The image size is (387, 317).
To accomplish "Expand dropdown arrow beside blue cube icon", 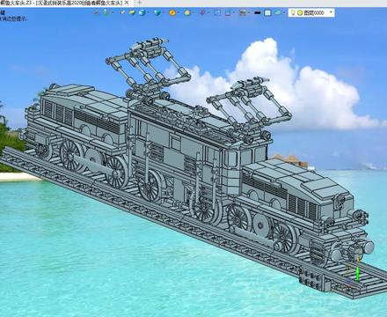I will pyautogui.click(x=149, y=12).
